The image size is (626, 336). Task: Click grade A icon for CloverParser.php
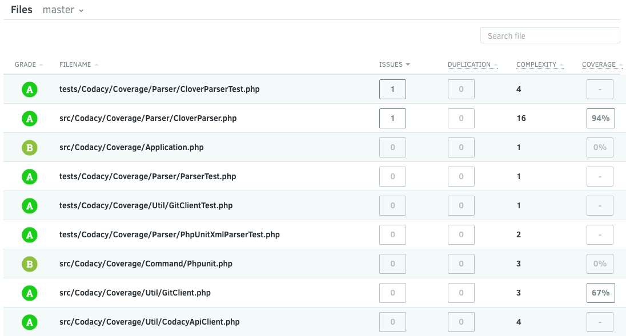click(30, 119)
